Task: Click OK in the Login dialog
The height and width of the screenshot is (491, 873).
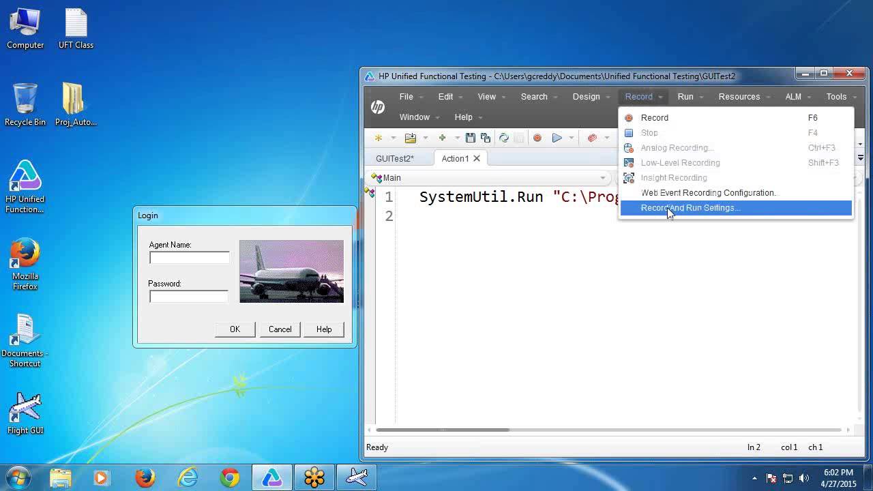Action: click(235, 329)
